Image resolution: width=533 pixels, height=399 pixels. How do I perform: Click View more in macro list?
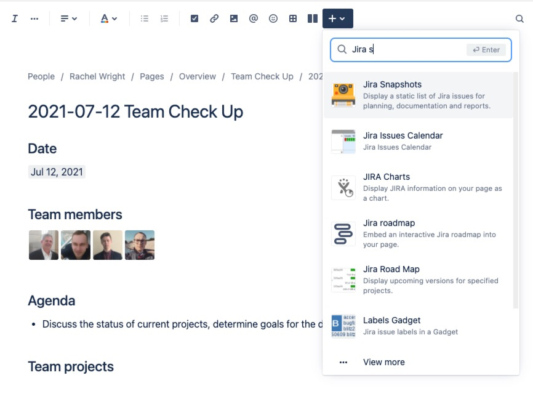click(x=384, y=362)
